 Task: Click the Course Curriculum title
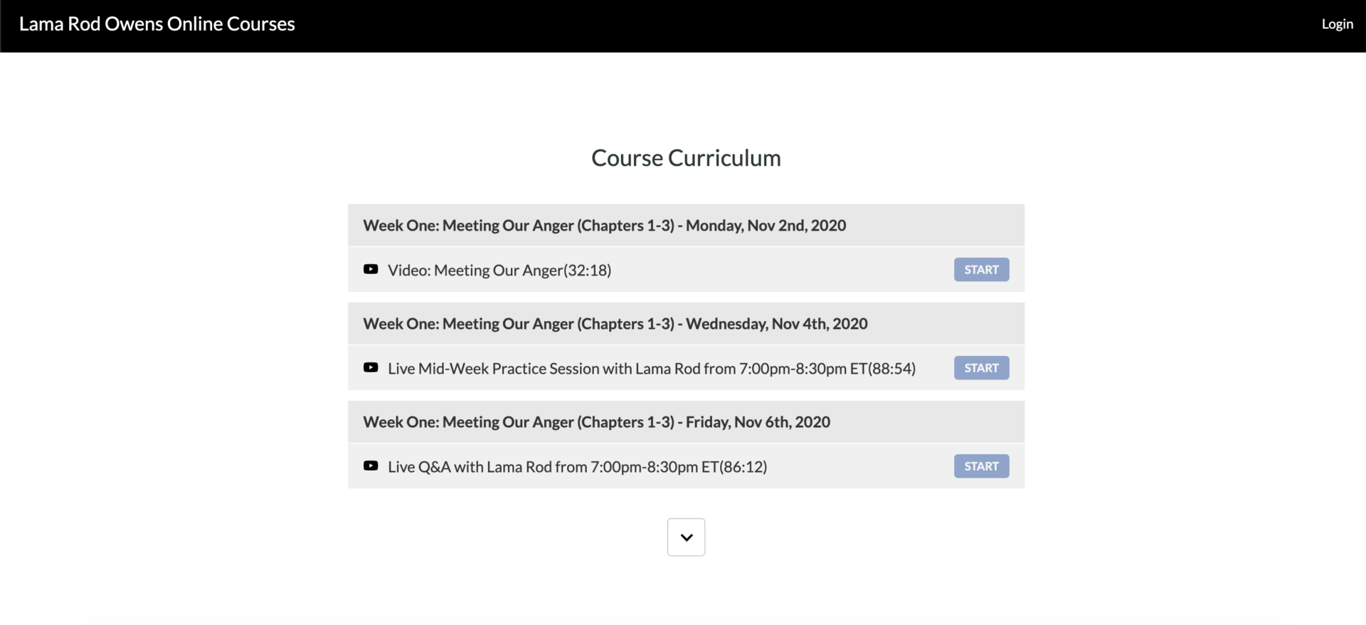click(685, 157)
